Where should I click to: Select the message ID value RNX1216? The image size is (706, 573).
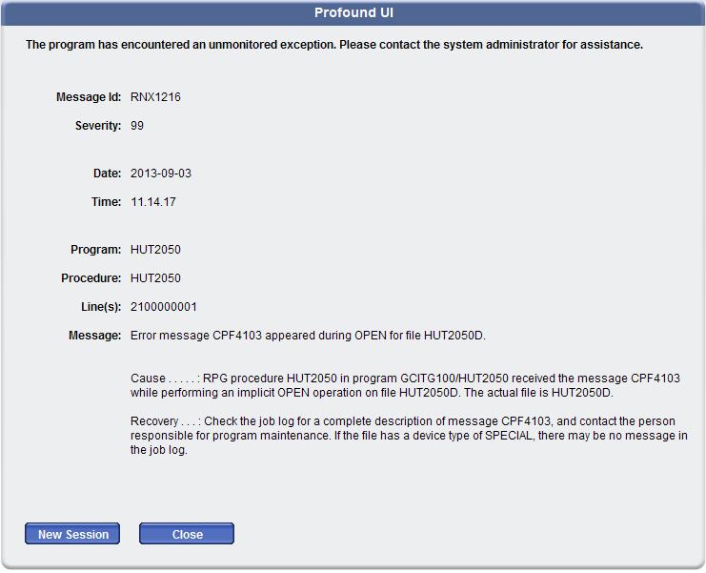tap(155, 97)
